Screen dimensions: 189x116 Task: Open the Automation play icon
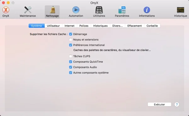[76, 10]
